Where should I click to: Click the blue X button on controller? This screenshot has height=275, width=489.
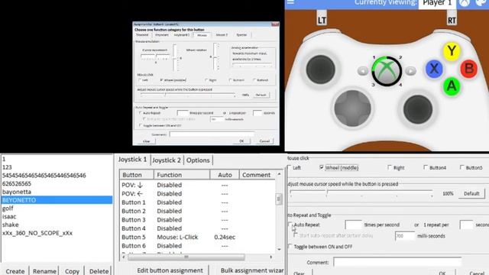pos(434,69)
